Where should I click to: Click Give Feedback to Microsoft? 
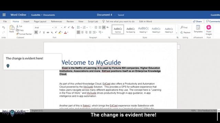click(209, 111)
